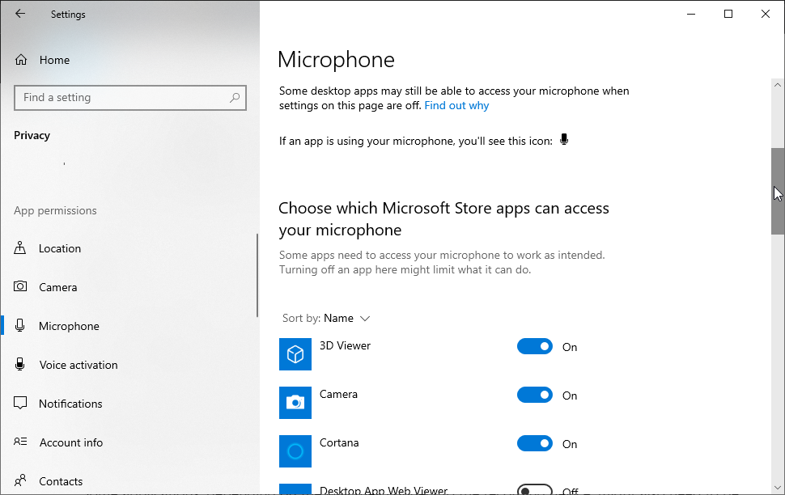Click the vertical scrollbar thumb

(x=777, y=191)
